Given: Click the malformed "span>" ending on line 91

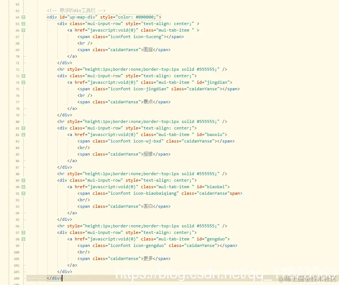Looking at the screenshot, I should [236, 194].
